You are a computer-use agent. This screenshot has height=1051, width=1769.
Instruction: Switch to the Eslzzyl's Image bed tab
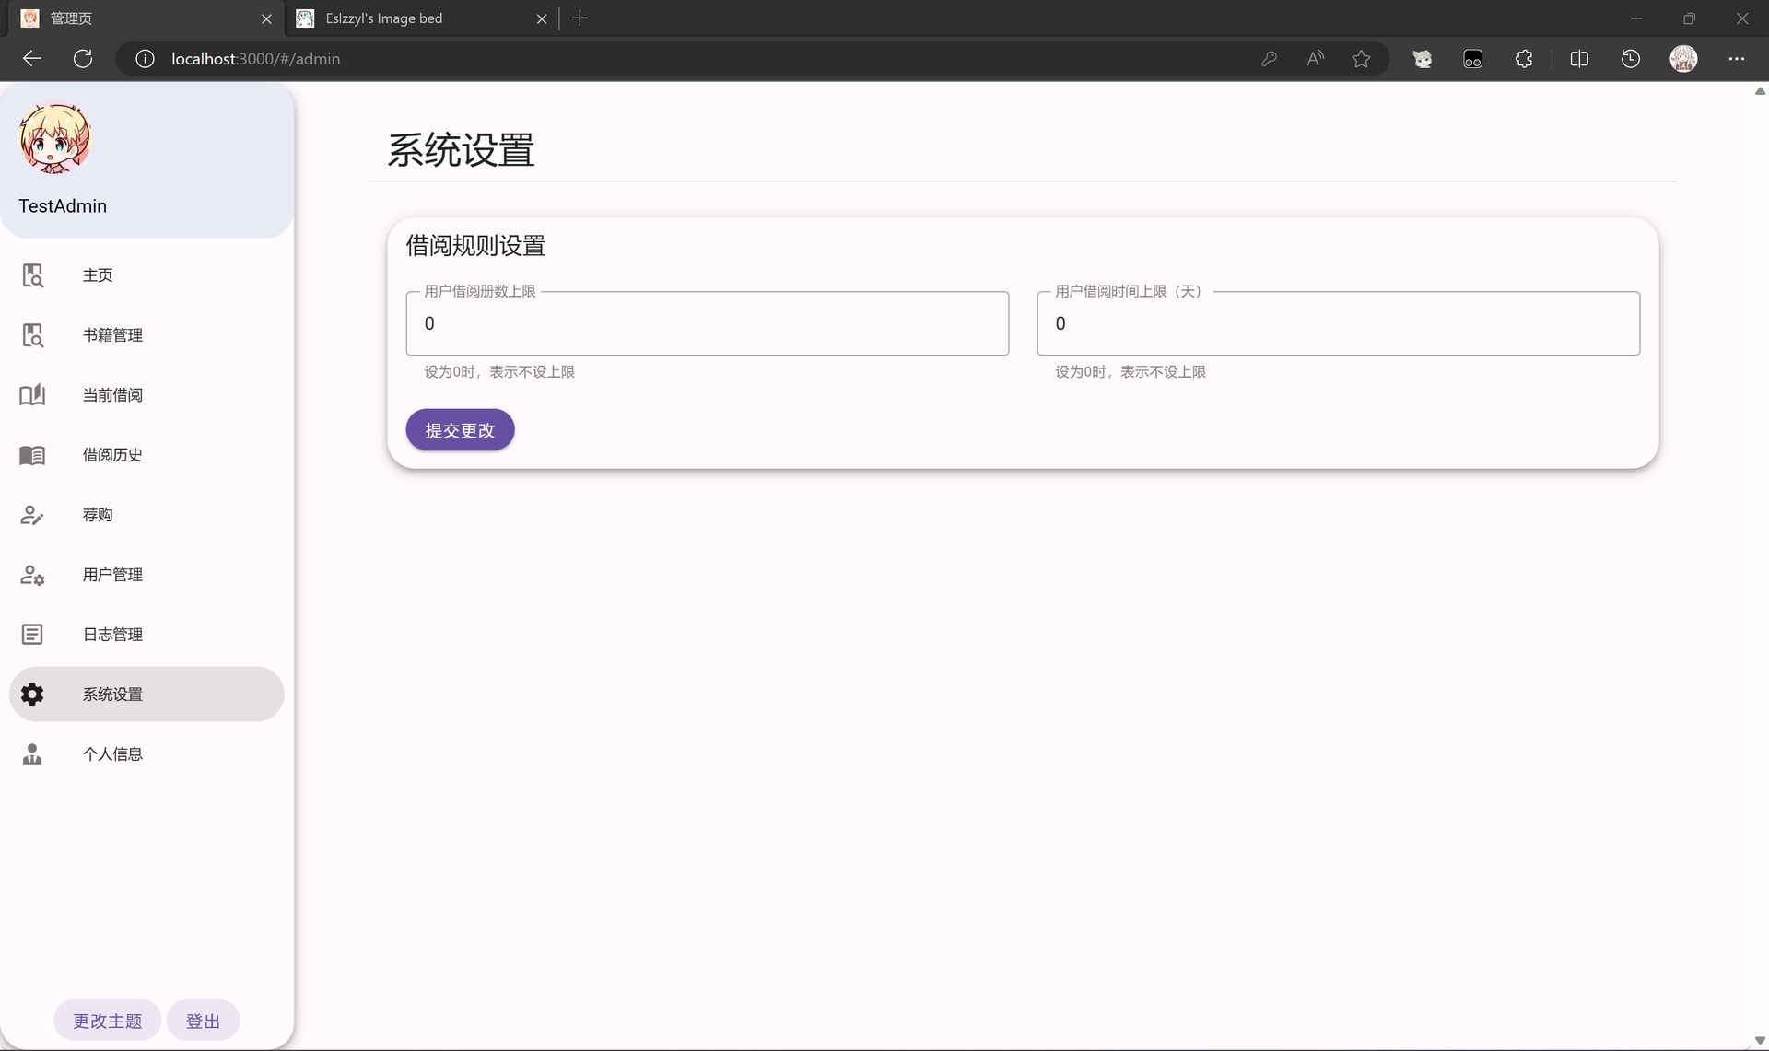click(405, 18)
